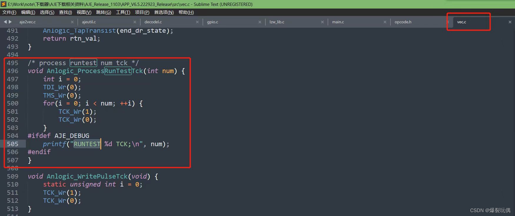Open the 视图(V) menu

click(x=84, y=12)
